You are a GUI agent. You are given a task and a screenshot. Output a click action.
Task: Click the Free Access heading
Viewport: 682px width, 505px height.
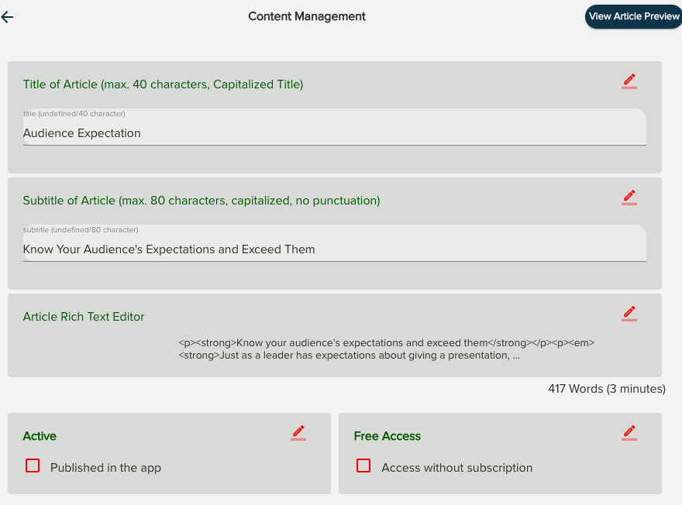click(387, 436)
